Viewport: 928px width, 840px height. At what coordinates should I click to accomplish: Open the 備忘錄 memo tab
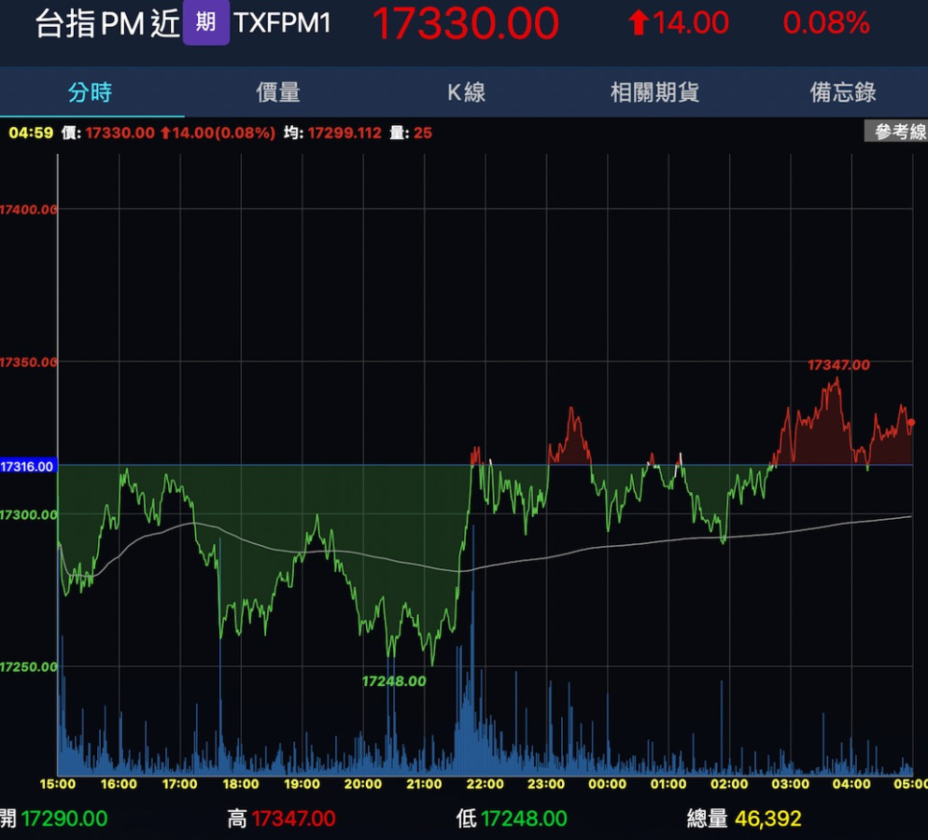[842, 92]
